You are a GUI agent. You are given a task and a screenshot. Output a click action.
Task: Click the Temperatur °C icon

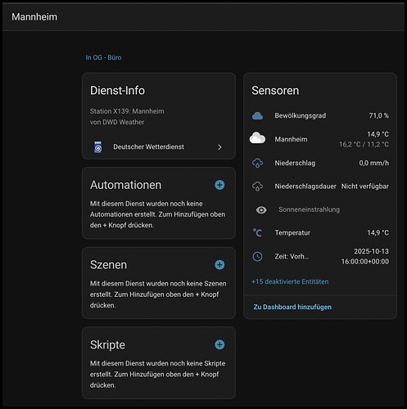(x=257, y=232)
